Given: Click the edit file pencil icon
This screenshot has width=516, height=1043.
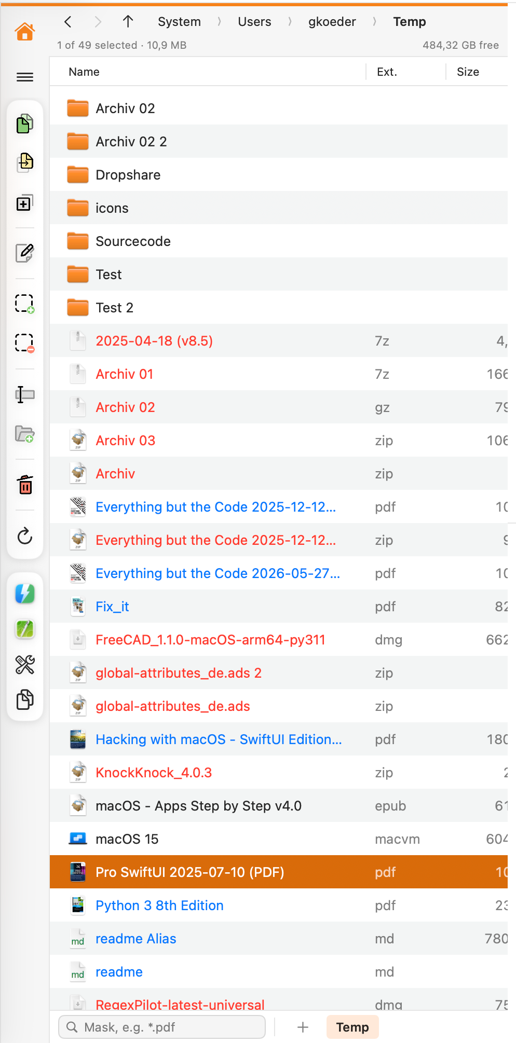Looking at the screenshot, I should (x=25, y=253).
